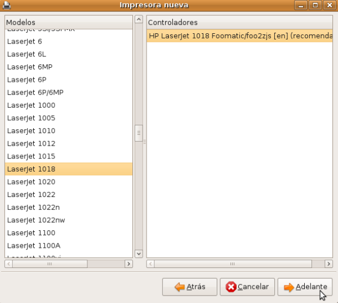Click the Modelos column header

point(69,21)
